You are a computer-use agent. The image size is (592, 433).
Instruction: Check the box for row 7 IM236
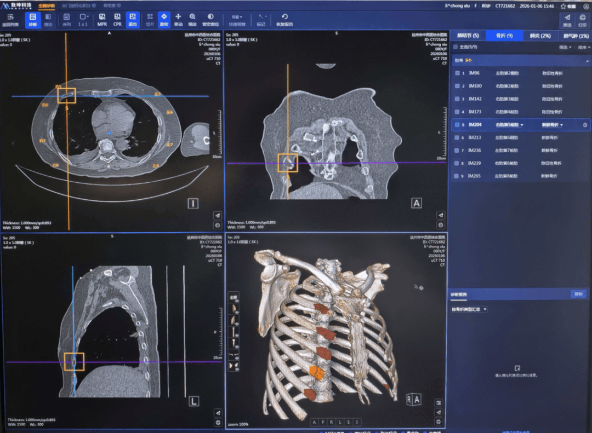click(x=457, y=151)
